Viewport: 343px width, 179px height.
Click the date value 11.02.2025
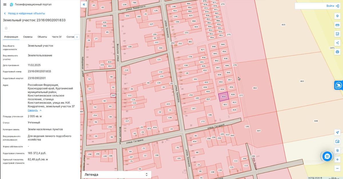tap(34, 65)
